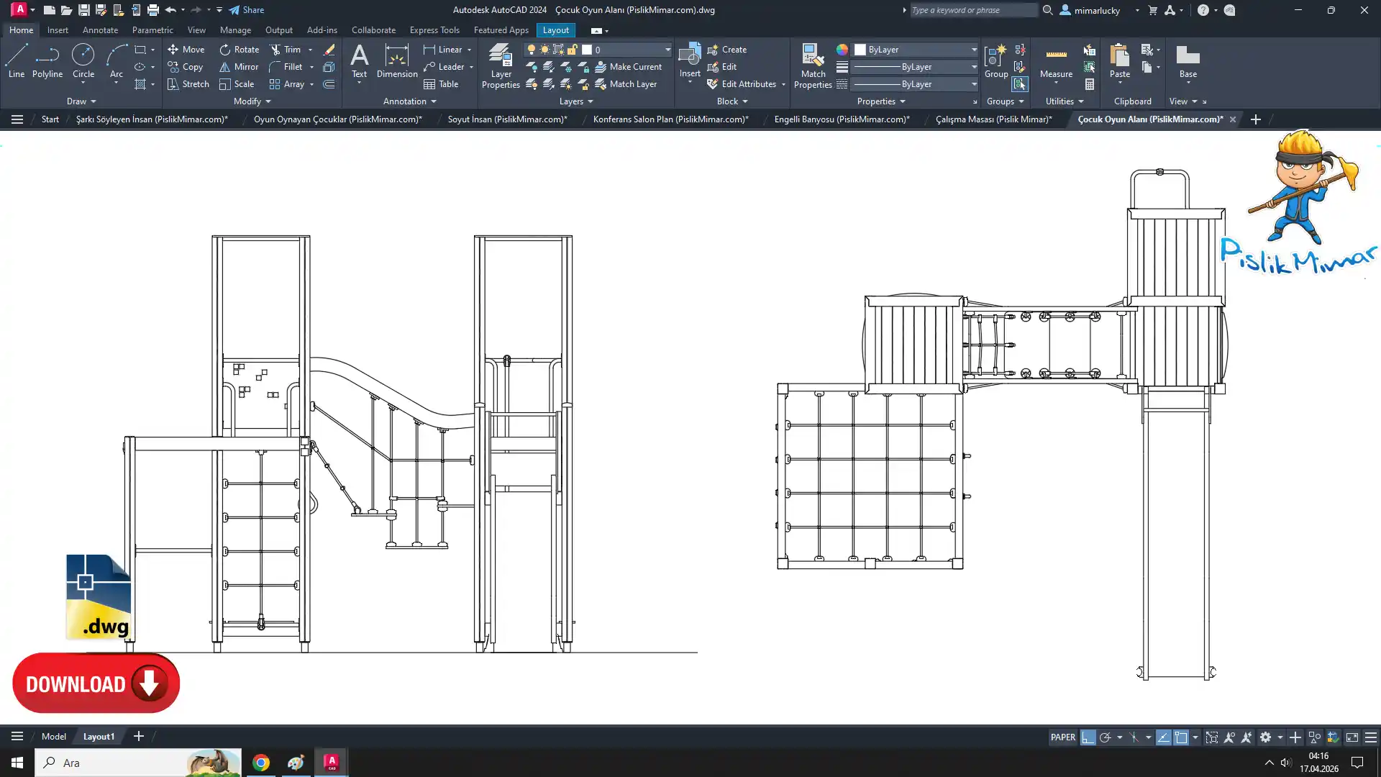Screen dimensions: 1381x777
Task: Click the Share button
Action: pos(247,10)
